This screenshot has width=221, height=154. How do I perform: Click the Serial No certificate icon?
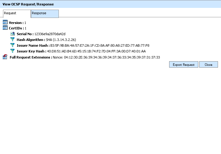(x=12, y=34)
